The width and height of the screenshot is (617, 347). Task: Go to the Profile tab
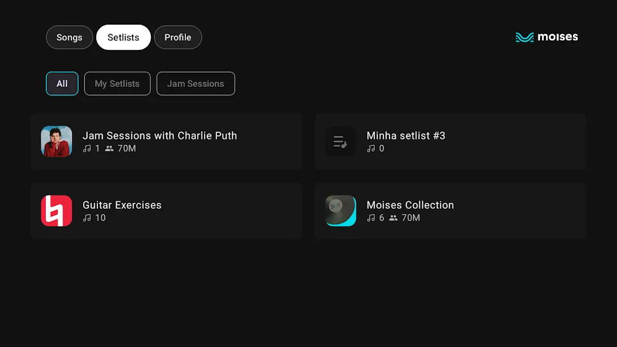178,38
